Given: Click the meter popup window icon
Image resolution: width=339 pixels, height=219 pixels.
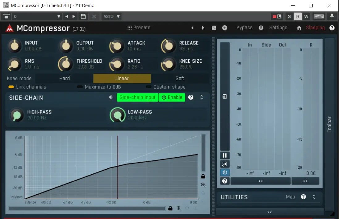Looking at the screenshot, I should 225,164.
